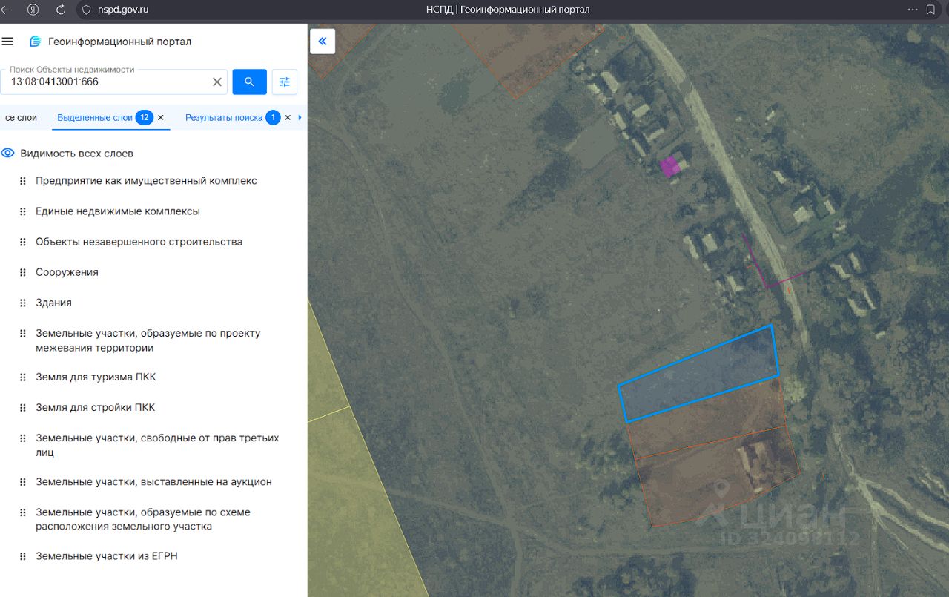Image resolution: width=949 pixels, height=597 pixels.
Task: Grab drag handle of Земельные участки из ЕГРН
Action: [23, 556]
